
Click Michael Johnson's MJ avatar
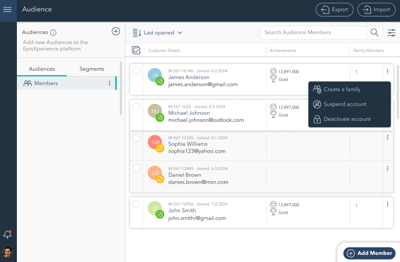[x=155, y=111]
